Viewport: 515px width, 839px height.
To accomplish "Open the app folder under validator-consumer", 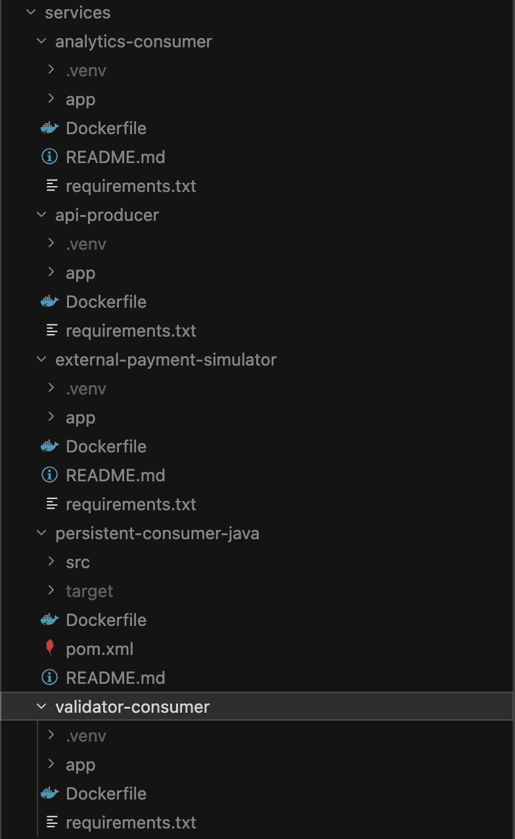I will tap(80, 765).
